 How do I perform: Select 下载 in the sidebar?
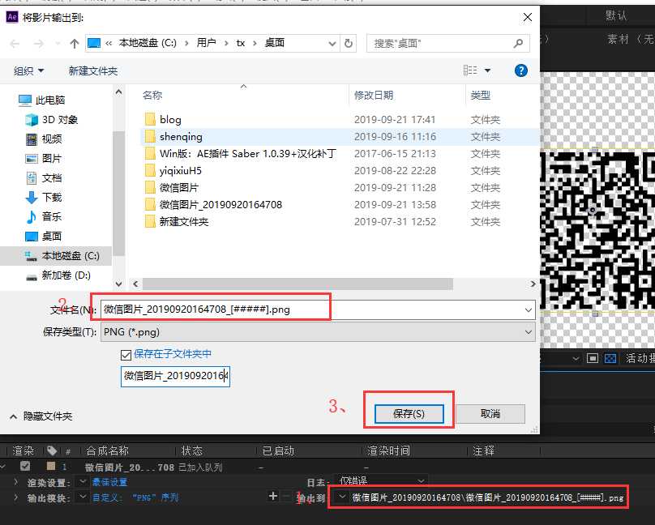pyautogui.click(x=44, y=197)
